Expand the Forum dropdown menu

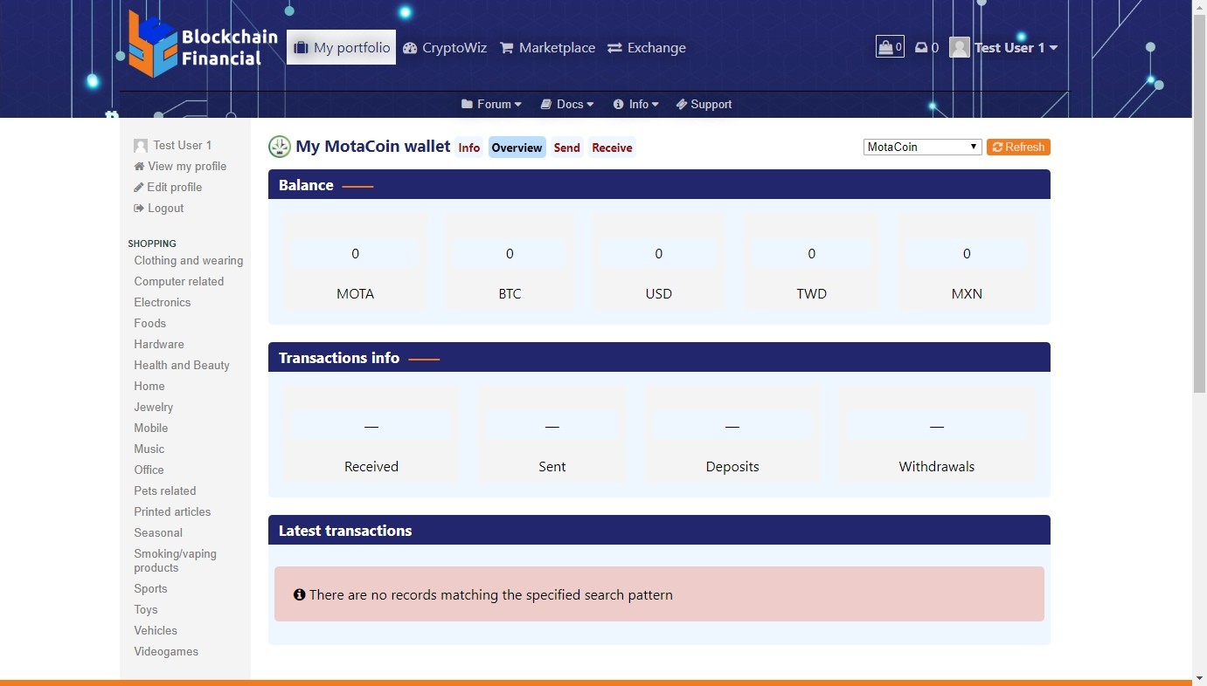(x=491, y=104)
